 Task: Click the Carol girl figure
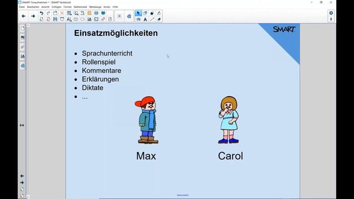[228, 120]
